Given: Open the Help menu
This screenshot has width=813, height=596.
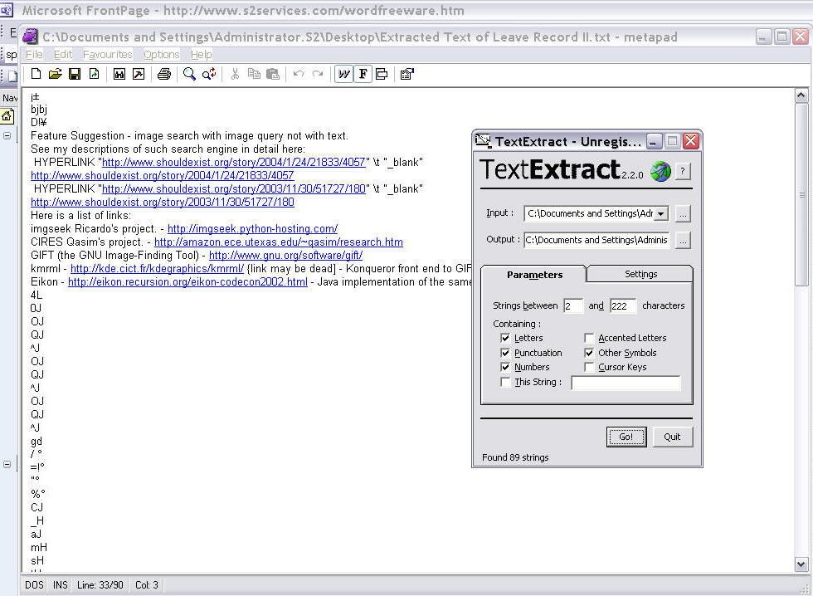Looking at the screenshot, I should coord(201,55).
